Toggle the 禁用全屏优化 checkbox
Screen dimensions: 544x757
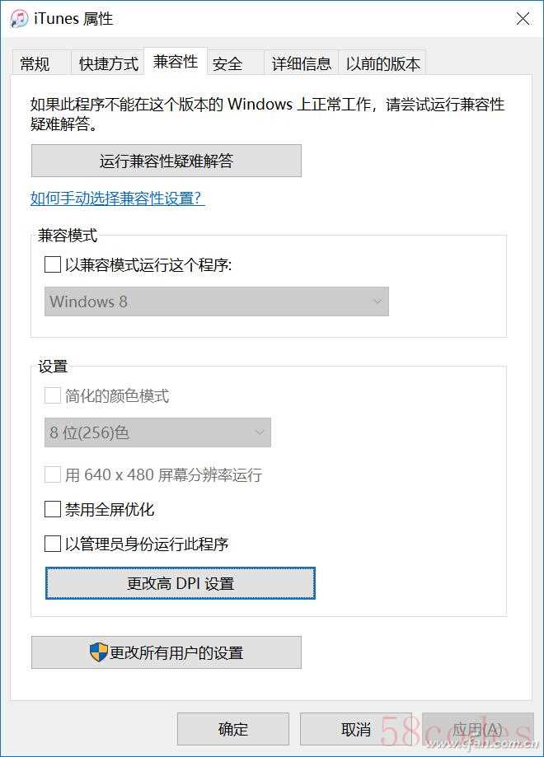(53, 509)
